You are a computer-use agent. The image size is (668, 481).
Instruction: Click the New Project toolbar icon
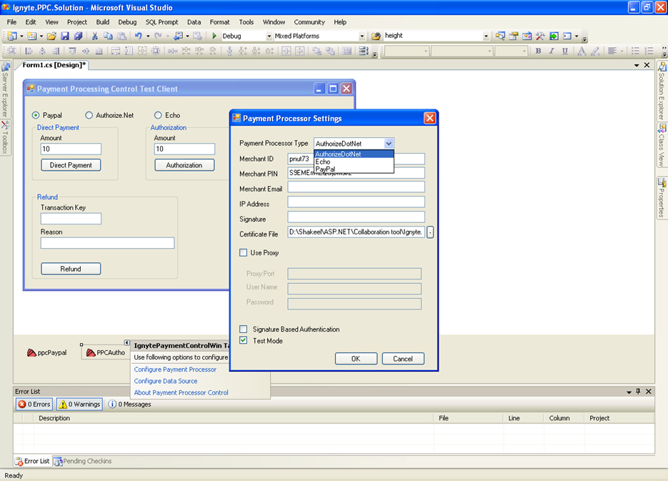pos(12,36)
